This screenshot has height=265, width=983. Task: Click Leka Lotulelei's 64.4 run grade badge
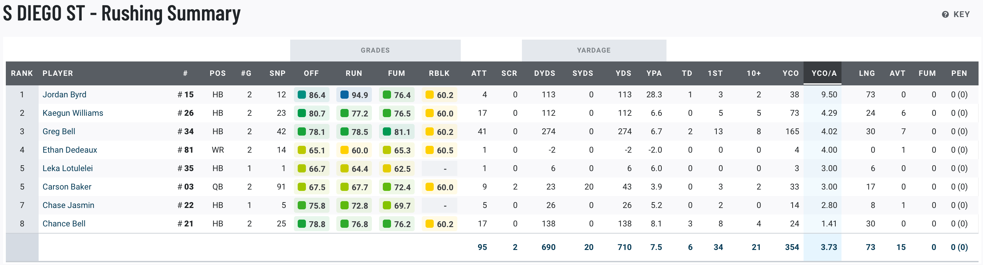point(354,169)
